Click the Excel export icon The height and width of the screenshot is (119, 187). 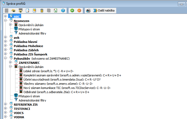coord(56,11)
